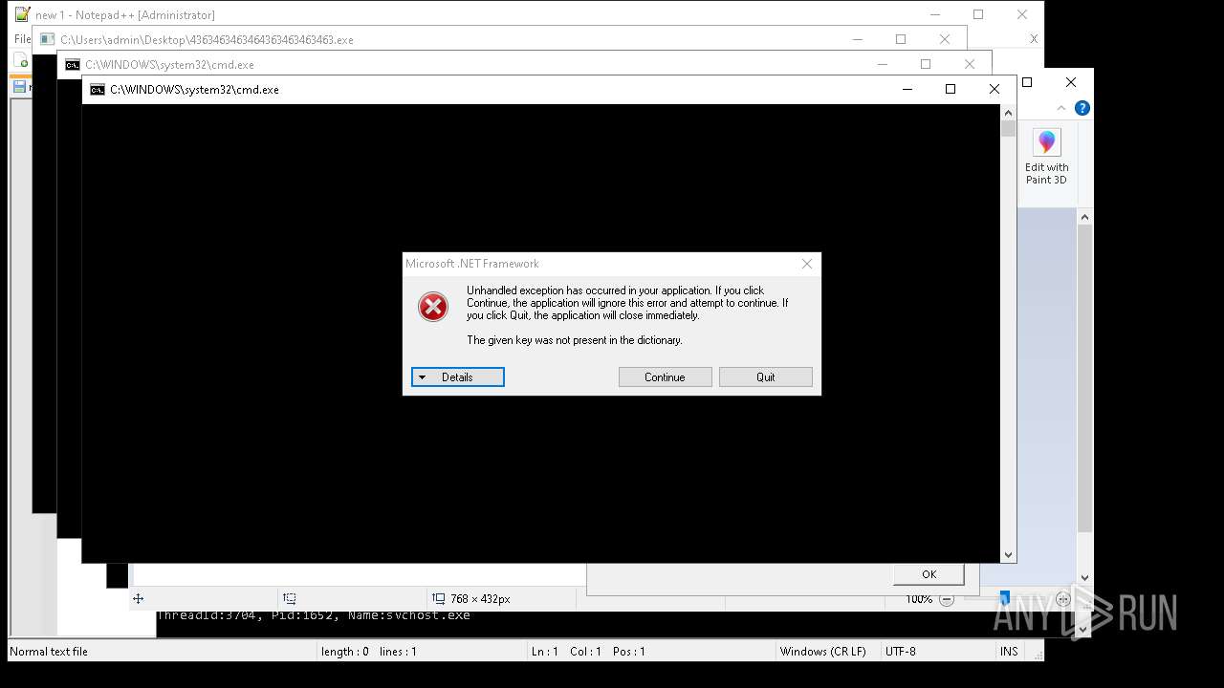Image resolution: width=1224 pixels, height=688 pixels.
Task: Click the Paint zoom slider thumb
Action: [1004, 599]
